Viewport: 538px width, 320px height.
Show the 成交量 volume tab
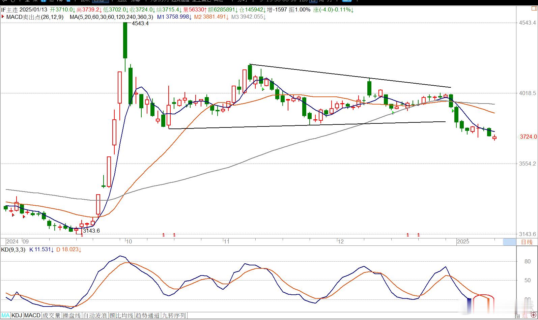52,316
